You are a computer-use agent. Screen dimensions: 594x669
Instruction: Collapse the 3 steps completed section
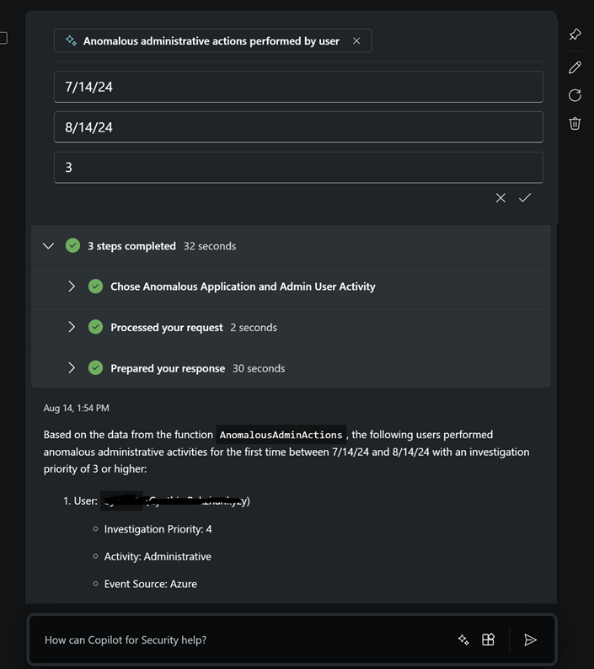48,246
